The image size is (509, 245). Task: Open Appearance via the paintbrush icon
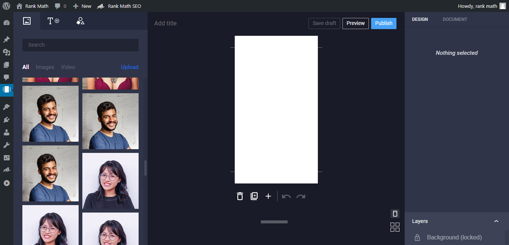6,107
